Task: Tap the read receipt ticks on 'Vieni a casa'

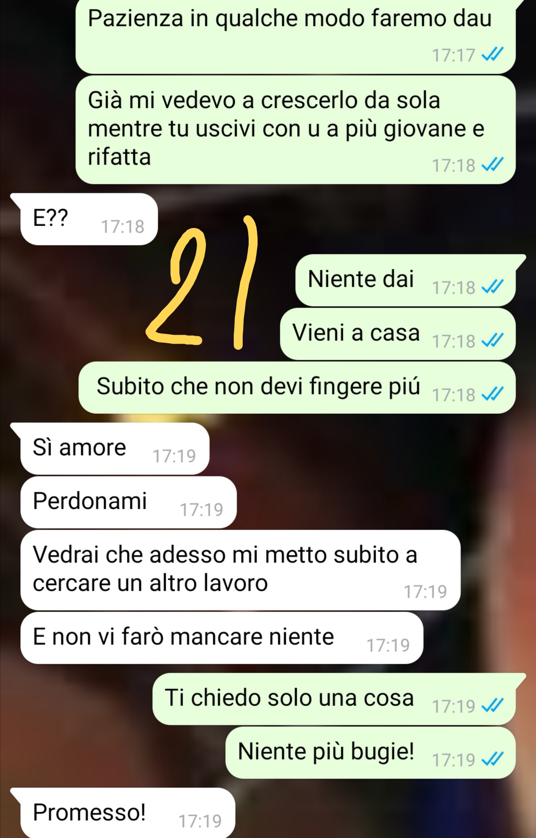Action: (492, 340)
